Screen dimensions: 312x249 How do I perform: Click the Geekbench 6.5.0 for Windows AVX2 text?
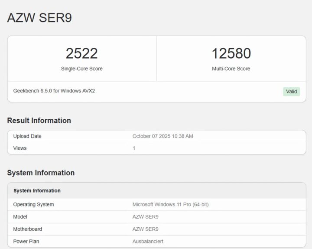[x=54, y=91]
